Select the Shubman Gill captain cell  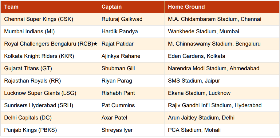118,68
